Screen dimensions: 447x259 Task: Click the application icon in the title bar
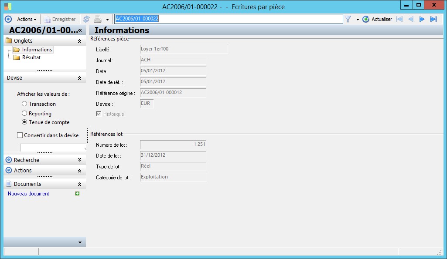pyautogui.click(x=8, y=6)
